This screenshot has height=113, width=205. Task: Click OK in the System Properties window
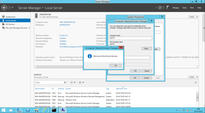(x=135, y=78)
